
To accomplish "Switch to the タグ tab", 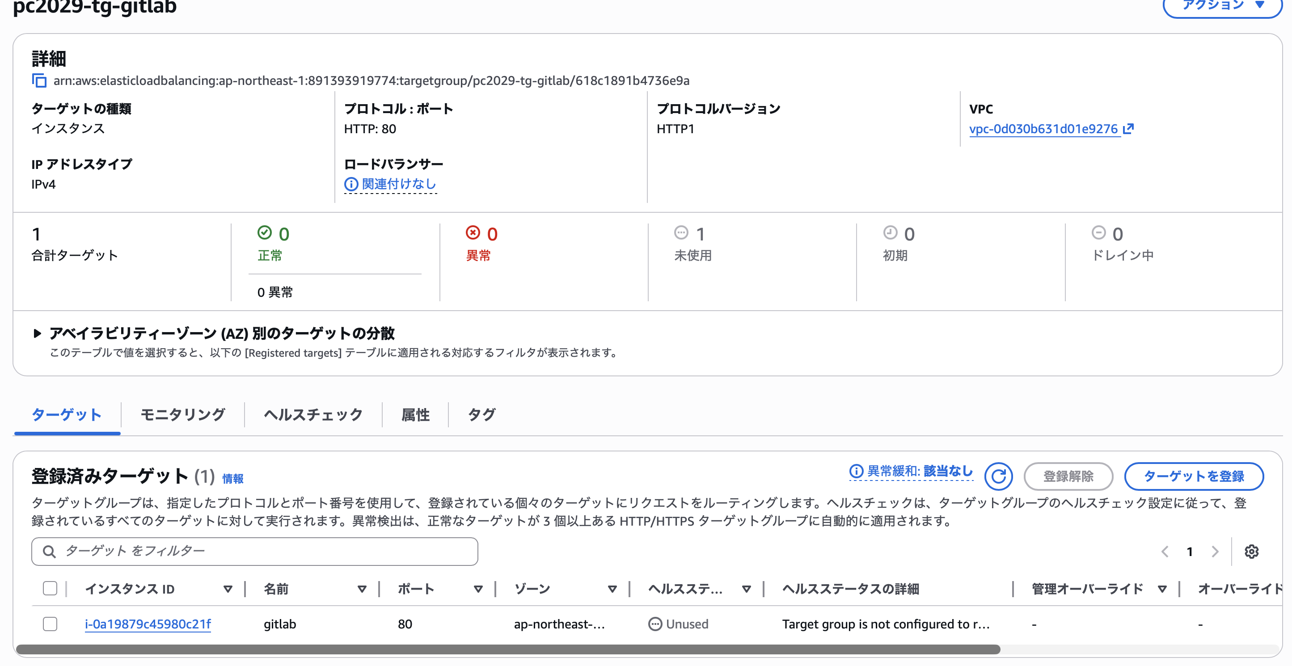I will coord(481,415).
